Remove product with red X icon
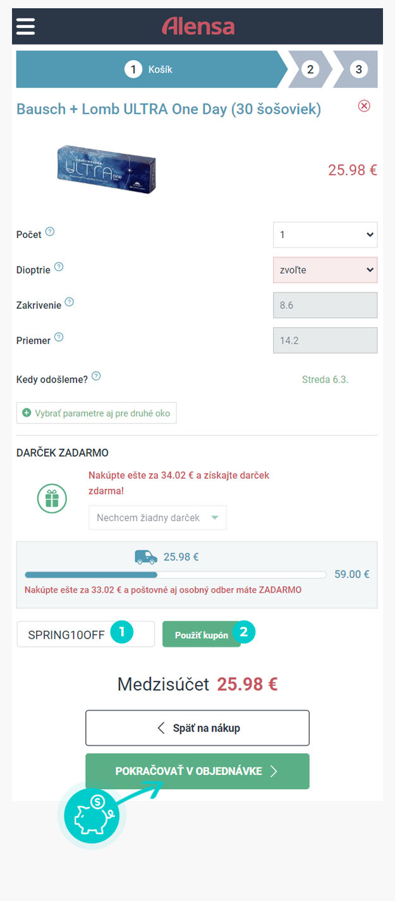 (x=364, y=106)
